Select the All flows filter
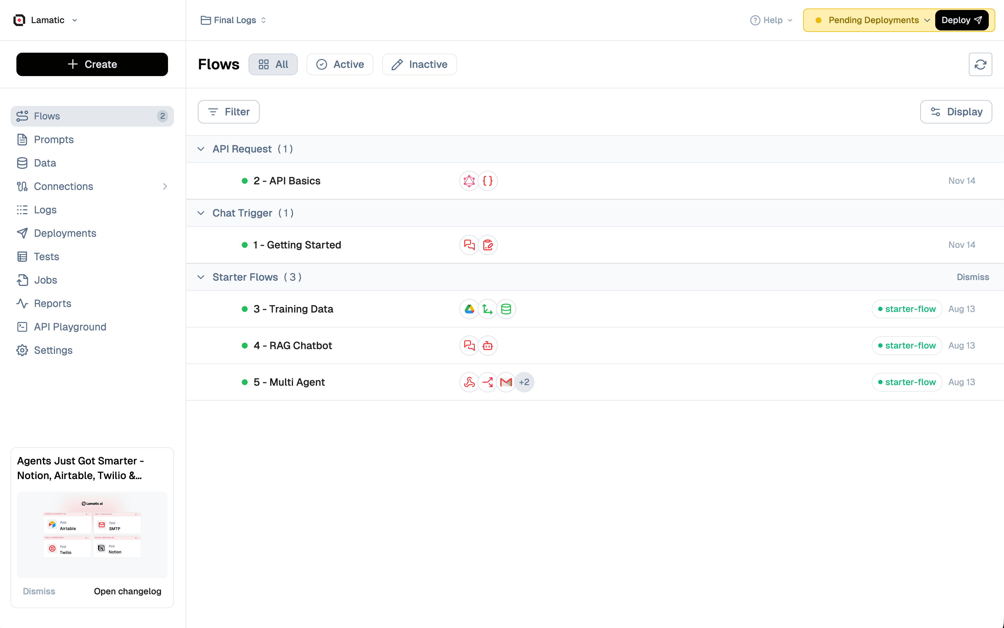The height and width of the screenshot is (628, 1004). (x=273, y=64)
